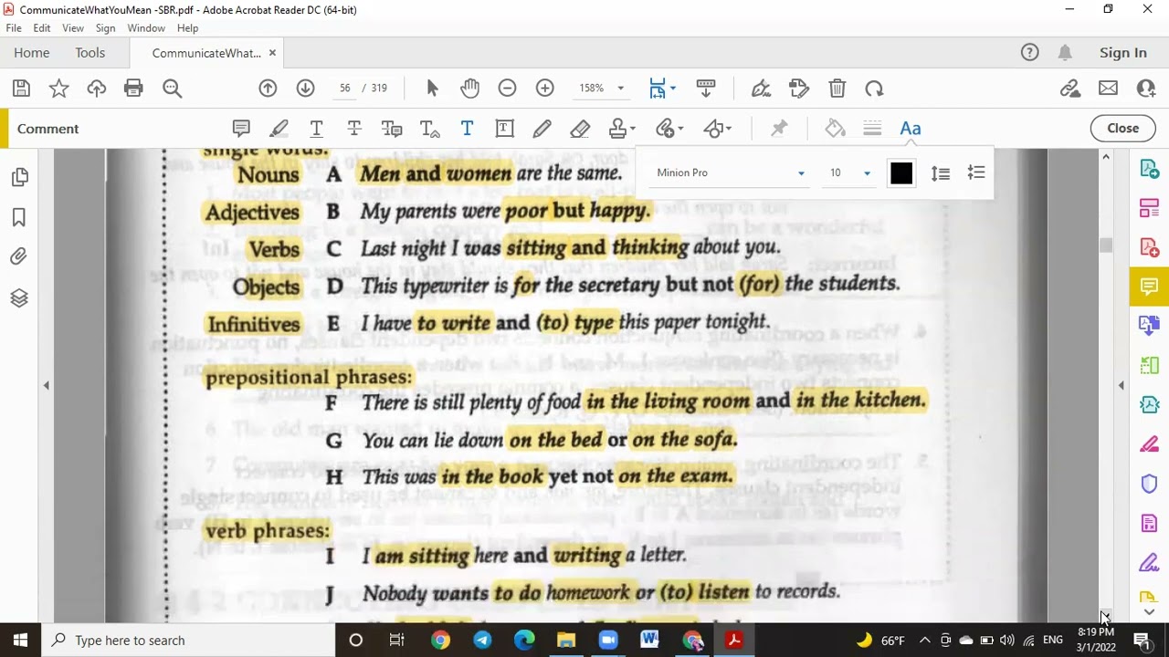Click the rotate page icon
Viewport: 1169px width, 657px height.
click(875, 89)
